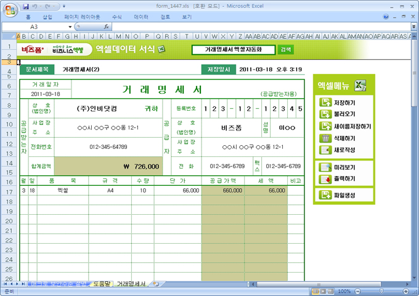Open 미리보기 print preview icon
419x296 pixels.
(x=325, y=167)
